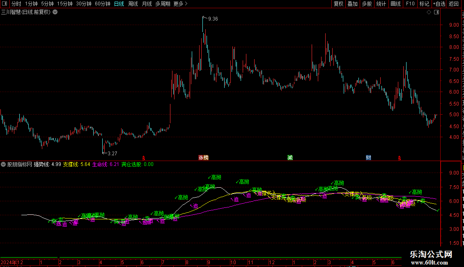The width and height of the screenshot is (464, 267).
Task: Click the red S marker near 2025 June
Action: coord(399,158)
